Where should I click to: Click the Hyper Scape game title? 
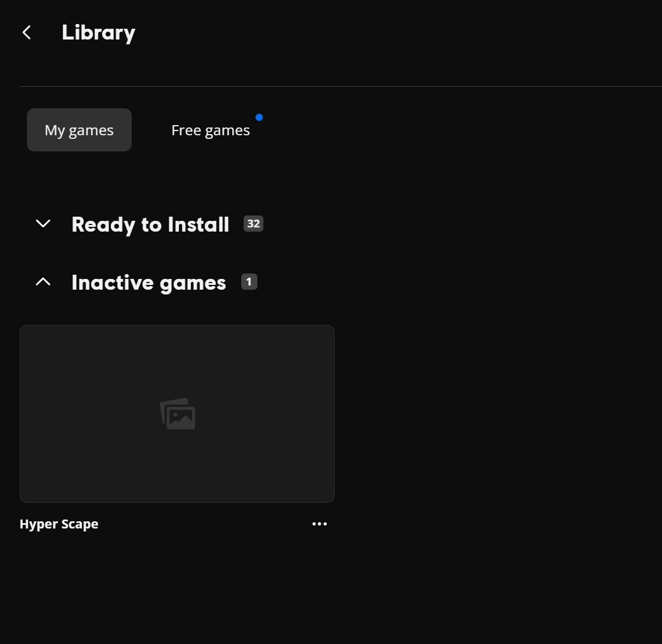tap(59, 524)
